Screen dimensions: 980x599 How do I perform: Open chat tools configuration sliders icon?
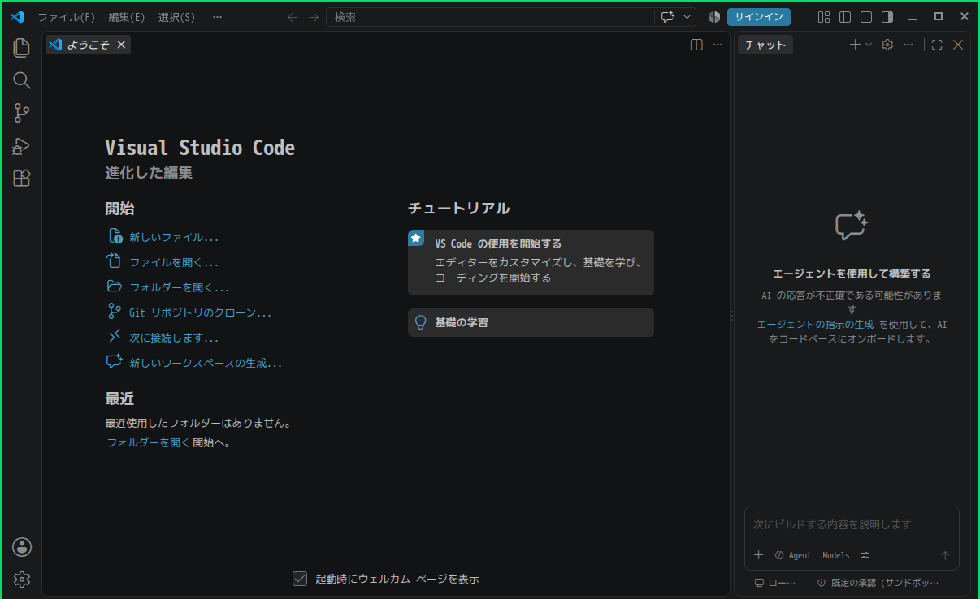865,555
